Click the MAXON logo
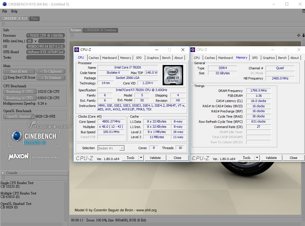 (x=19, y=156)
